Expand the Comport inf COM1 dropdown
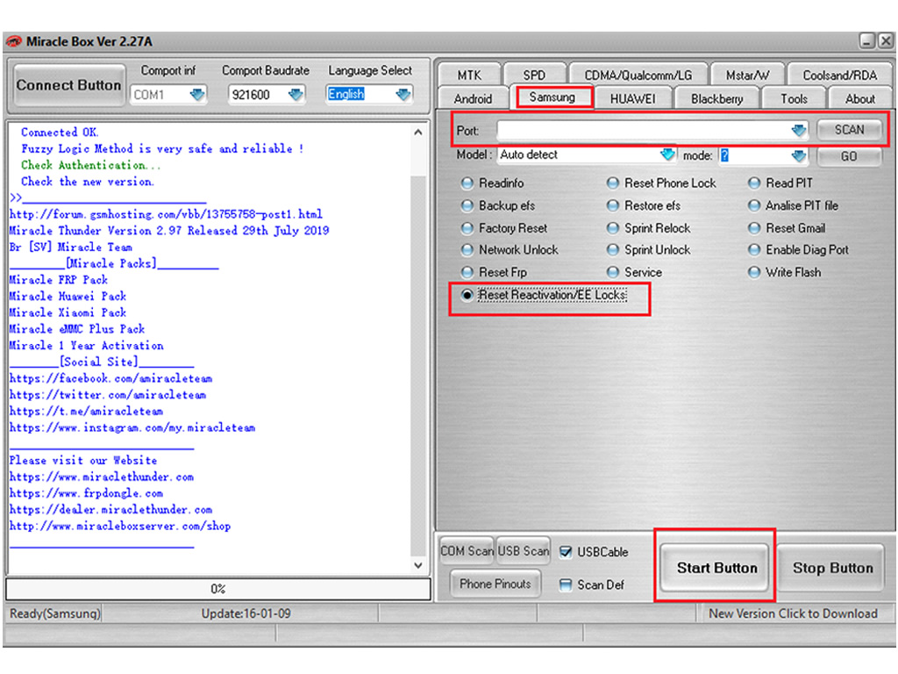The height and width of the screenshot is (674, 898). [196, 95]
